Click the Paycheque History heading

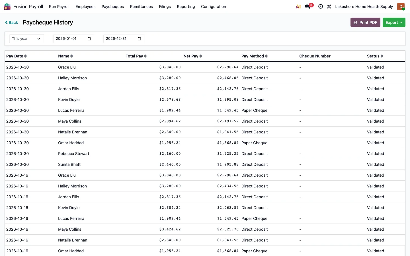click(48, 22)
